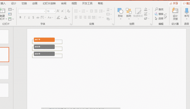This screenshot has height=109, width=190.
Task: Click the New Slide icon
Action: (x=2, y=11)
